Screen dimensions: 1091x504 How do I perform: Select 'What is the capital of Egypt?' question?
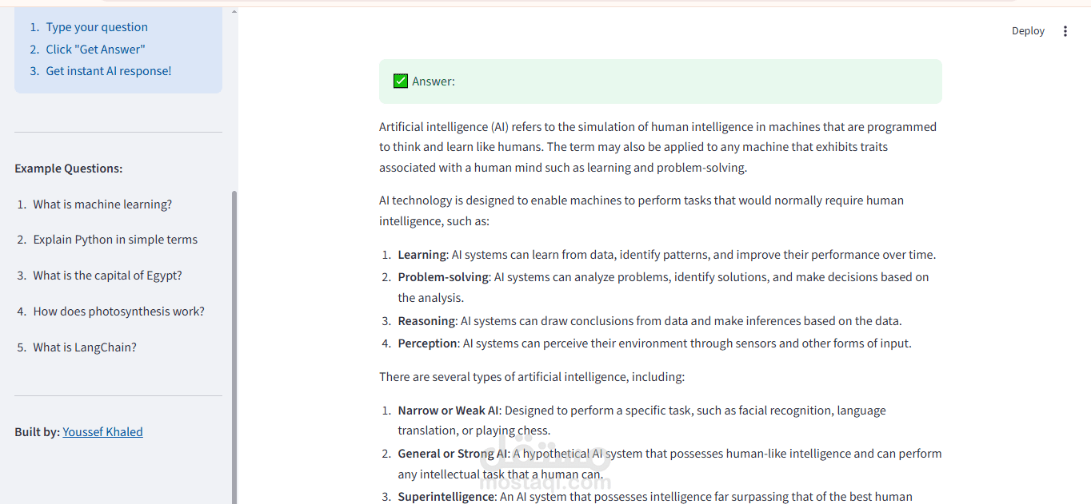(107, 275)
